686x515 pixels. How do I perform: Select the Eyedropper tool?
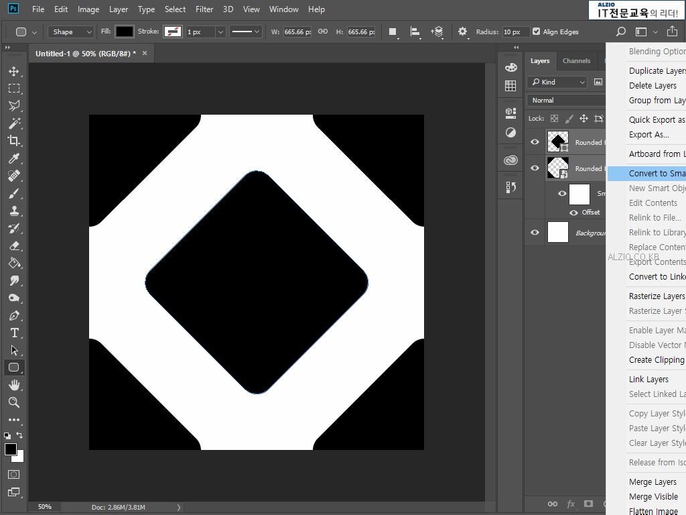pos(14,158)
